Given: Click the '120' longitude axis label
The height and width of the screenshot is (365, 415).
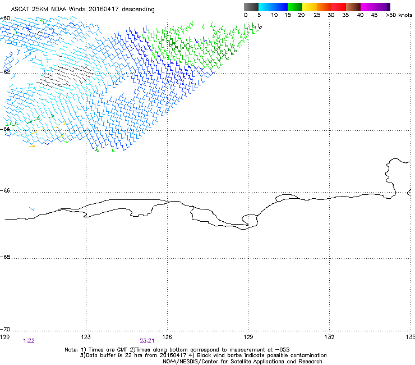Looking at the screenshot, I should click(4, 337).
